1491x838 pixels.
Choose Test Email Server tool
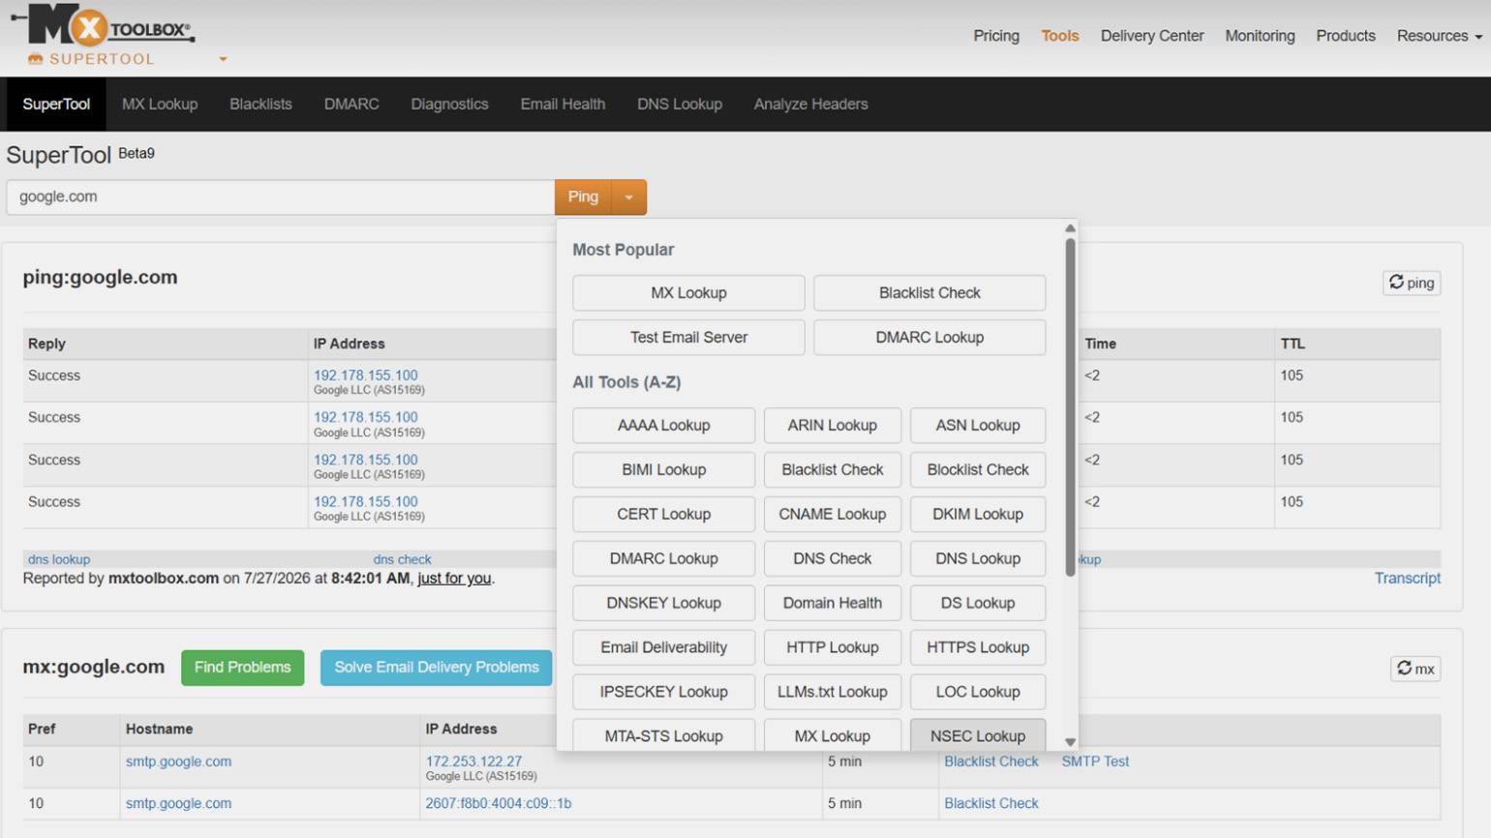[x=688, y=338]
